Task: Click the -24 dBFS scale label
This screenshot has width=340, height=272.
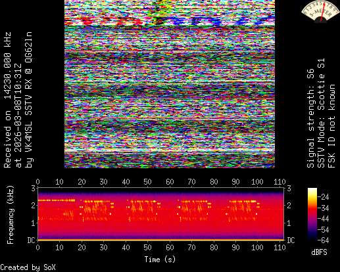Action: click(x=323, y=197)
